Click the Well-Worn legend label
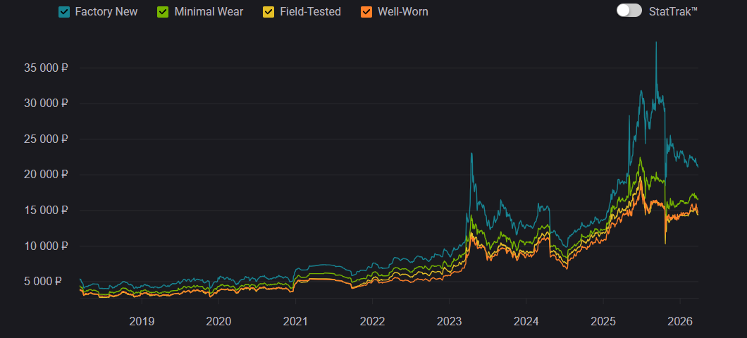Viewport: 747px width, 338px height. (x=402, y=11)
